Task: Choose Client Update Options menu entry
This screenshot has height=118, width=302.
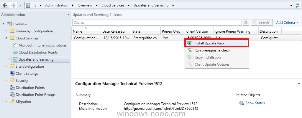Action: pos(217,64)
